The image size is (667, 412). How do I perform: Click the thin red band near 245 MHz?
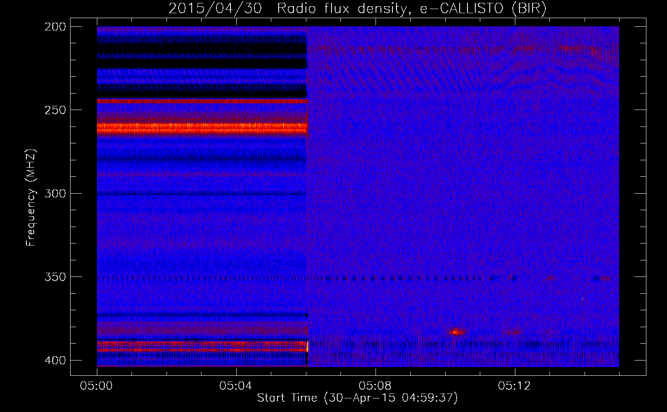[202, 101]
